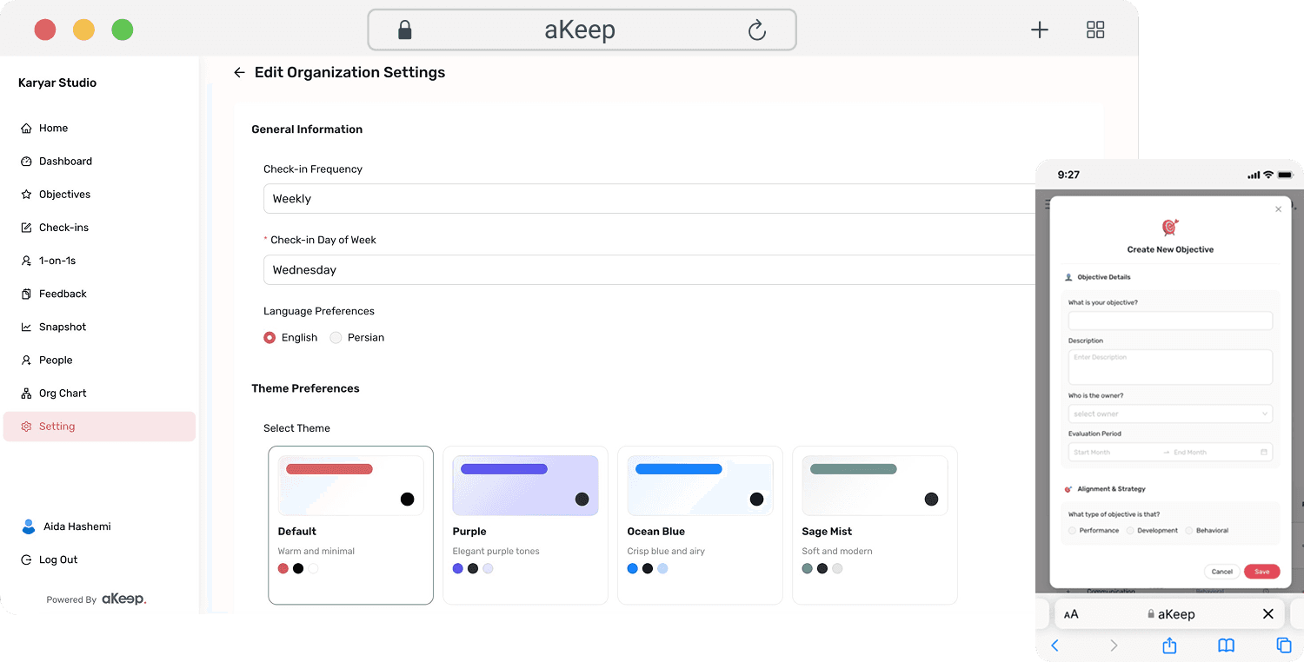
Task: Choose the Default theme card
Action: (351, 526)
